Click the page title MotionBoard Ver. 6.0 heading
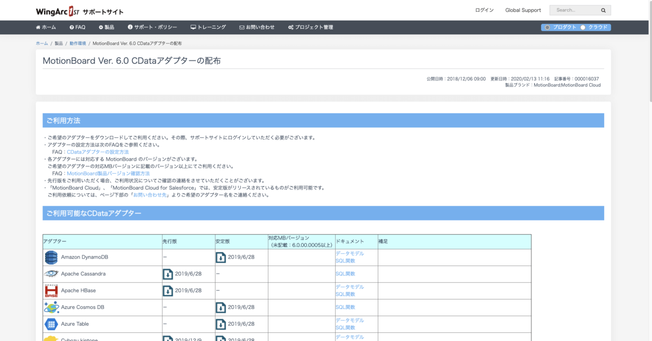The image size is (652, 341). click(x=132, y=61)
